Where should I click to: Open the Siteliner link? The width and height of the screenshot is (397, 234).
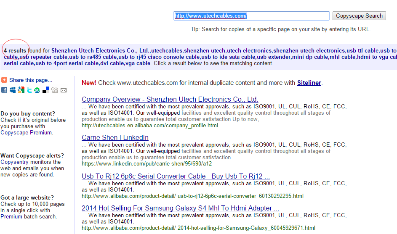pyautogui.click(x=309, y=83)
